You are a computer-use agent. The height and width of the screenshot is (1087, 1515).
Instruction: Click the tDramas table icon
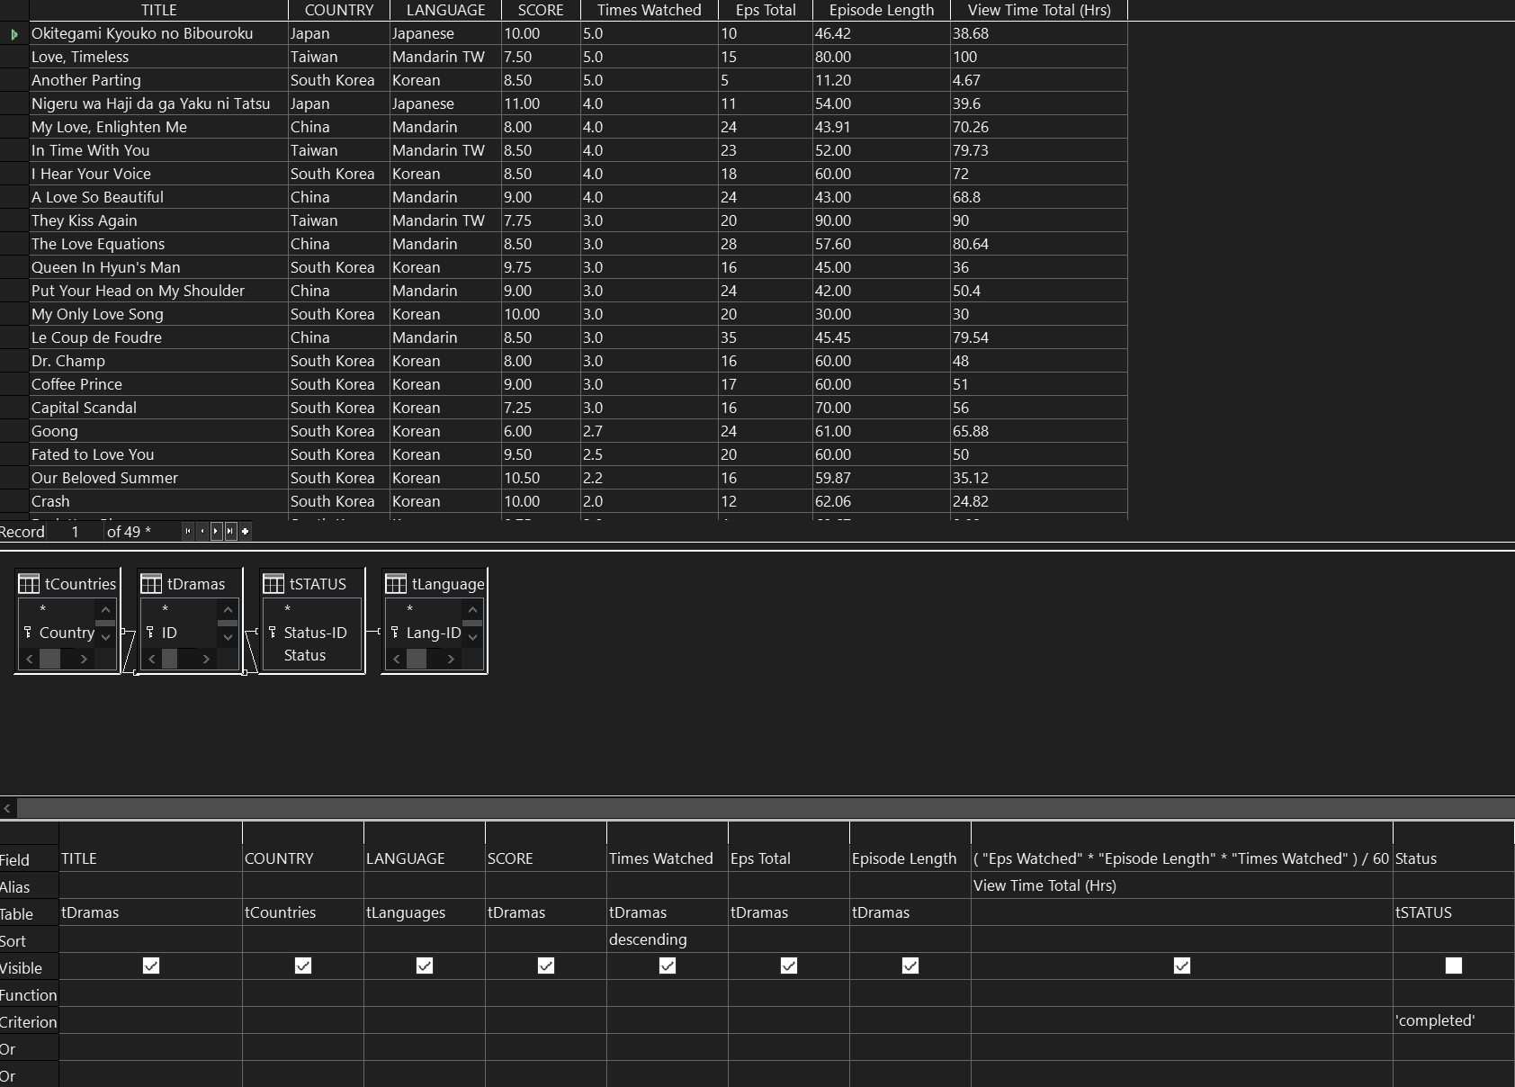(151, 584)
